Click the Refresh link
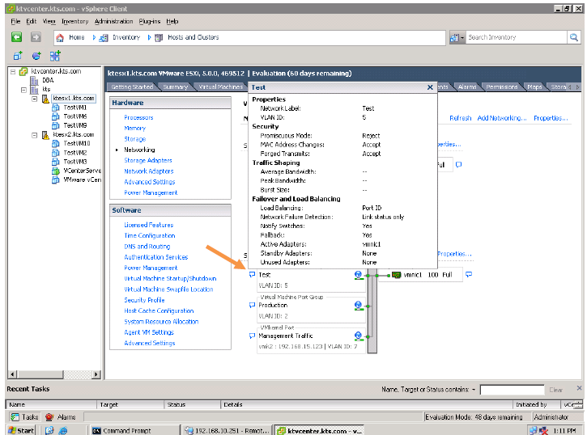The width and height of the screenshot is (587, 435). pyautogui.click(x=461, y=118)
